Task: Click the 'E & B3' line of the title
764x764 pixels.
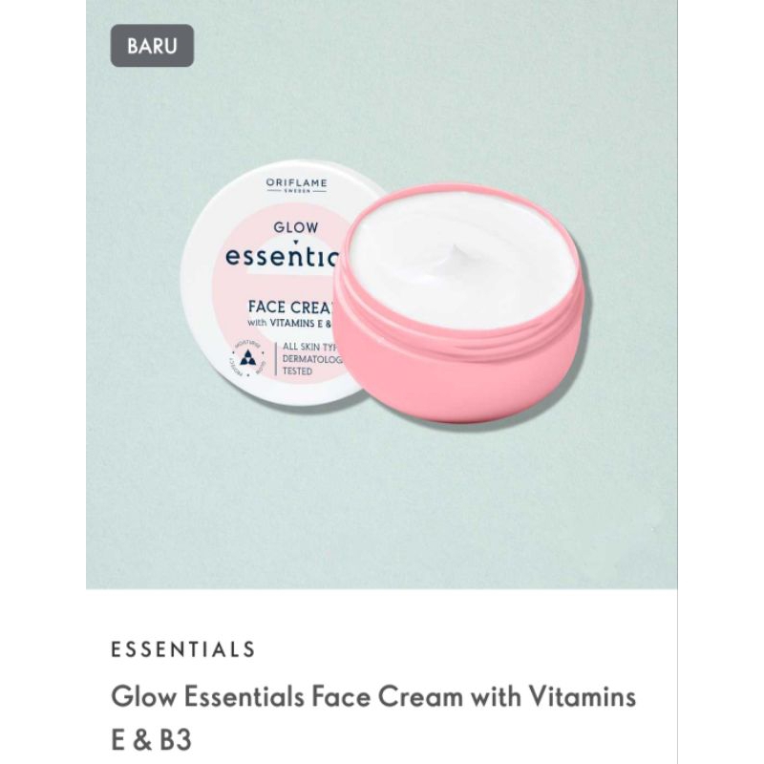Action: coord(152,739)
